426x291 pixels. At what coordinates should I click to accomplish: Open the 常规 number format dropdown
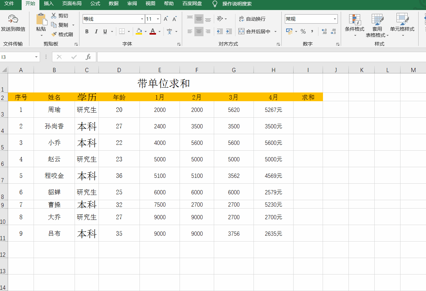tap(335, 19)
